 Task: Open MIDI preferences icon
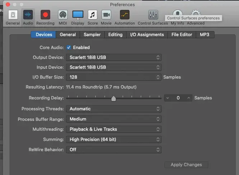[x=63, y=15]
